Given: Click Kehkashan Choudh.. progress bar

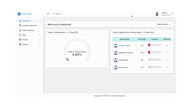Looking at the screenshot, I should [x=154, y=52].
